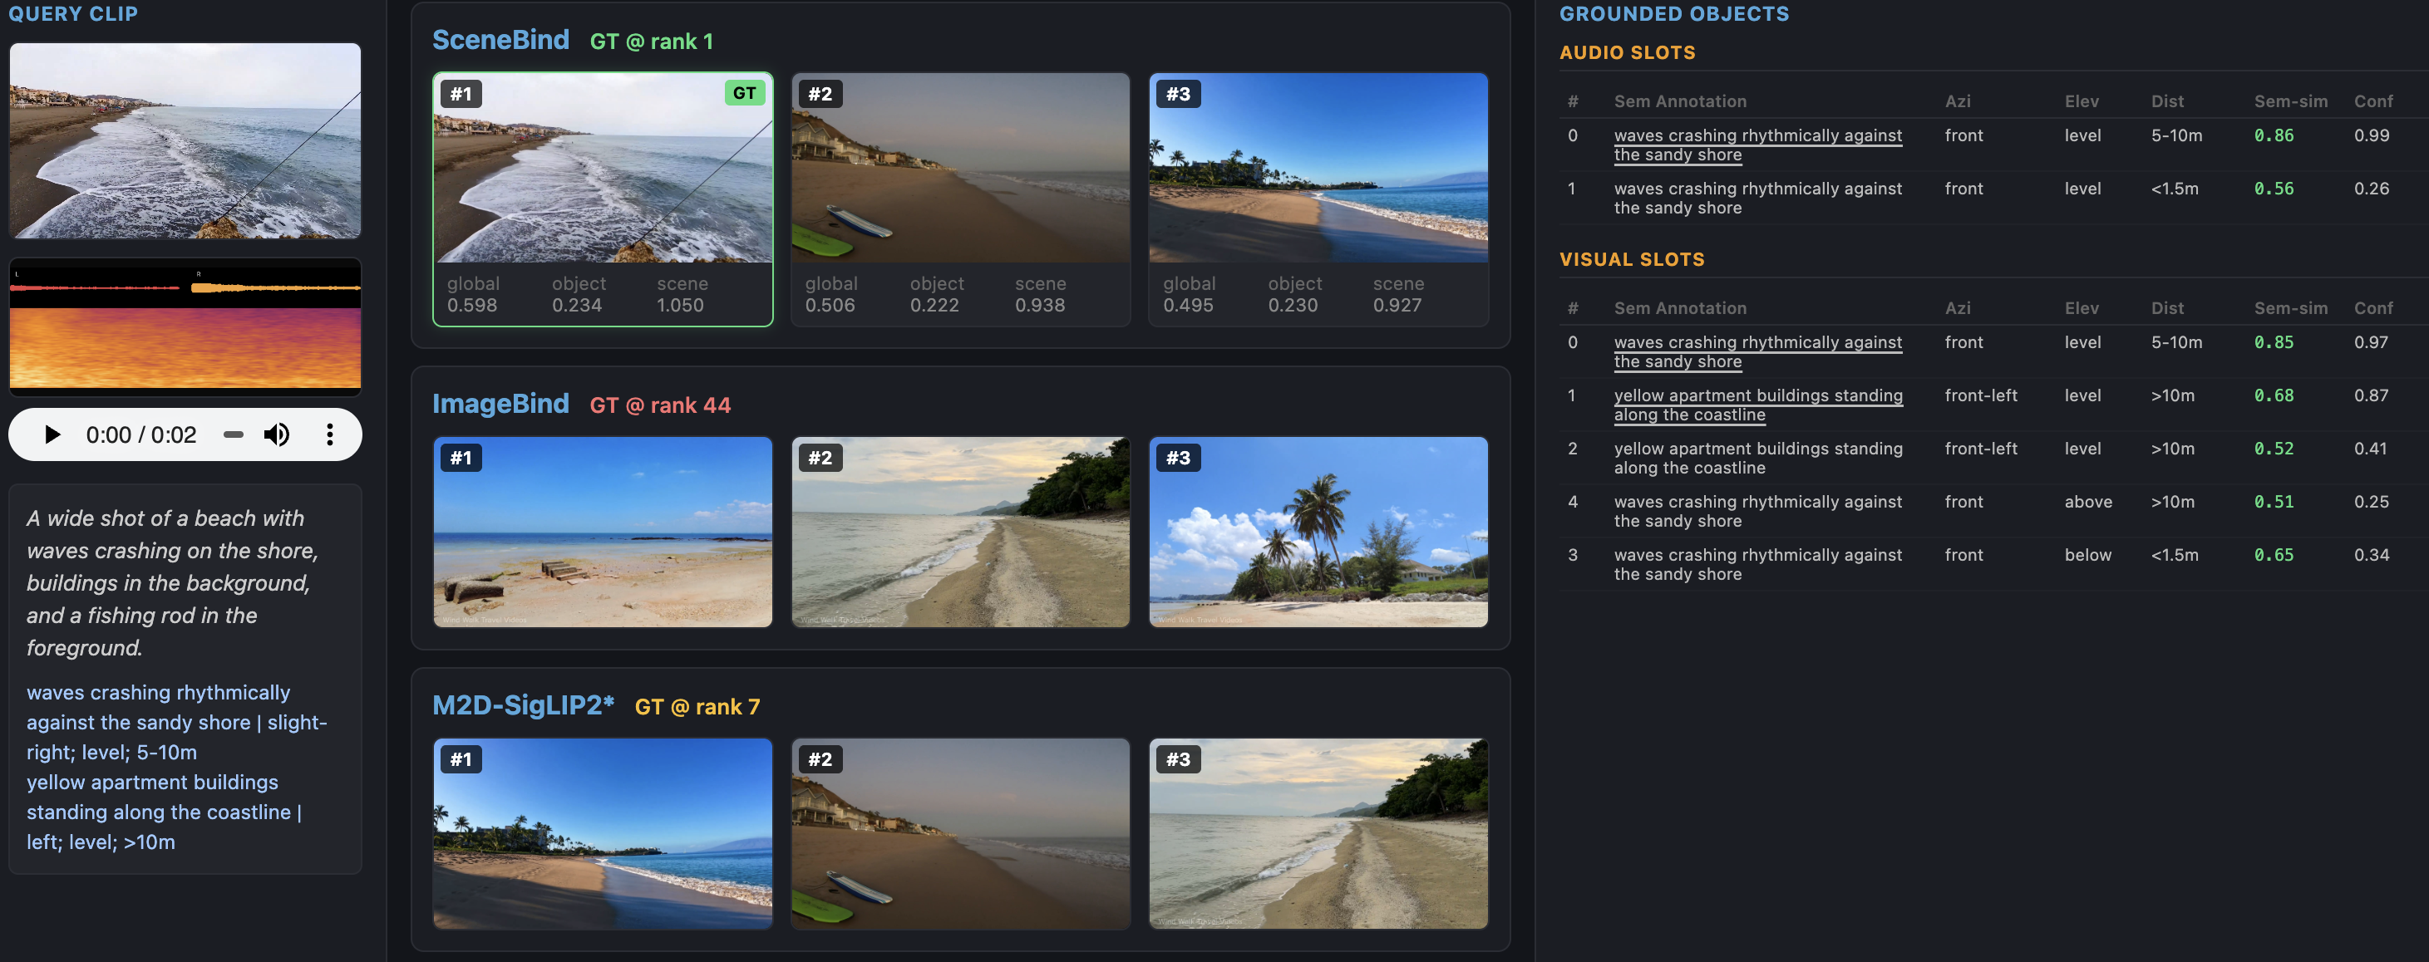Click yellow apartment buildings query annotation

click(164, 812)
